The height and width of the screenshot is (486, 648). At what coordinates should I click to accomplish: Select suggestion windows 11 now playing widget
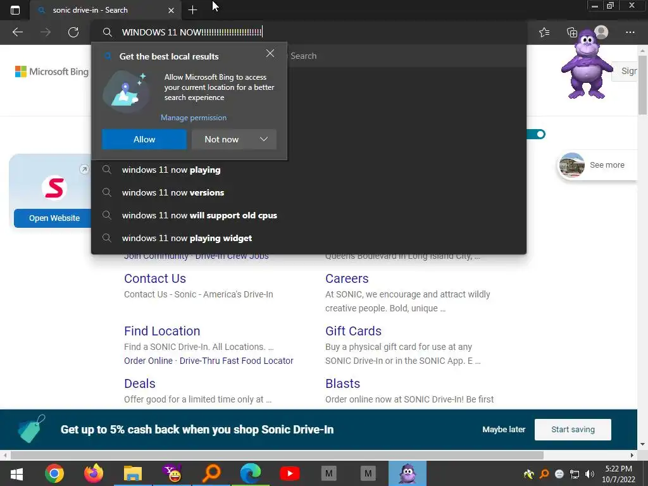(x=309, y=238)
